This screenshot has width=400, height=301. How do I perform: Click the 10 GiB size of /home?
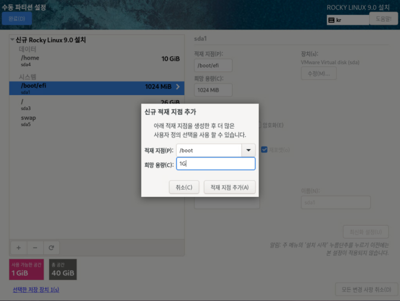pyautogui.click(x=170, y=59)
